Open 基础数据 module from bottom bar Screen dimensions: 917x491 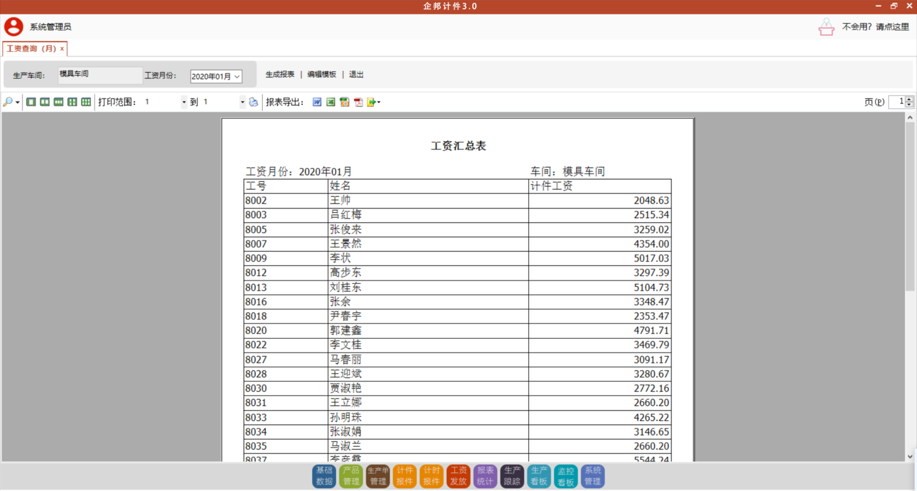tap(324, 476)
